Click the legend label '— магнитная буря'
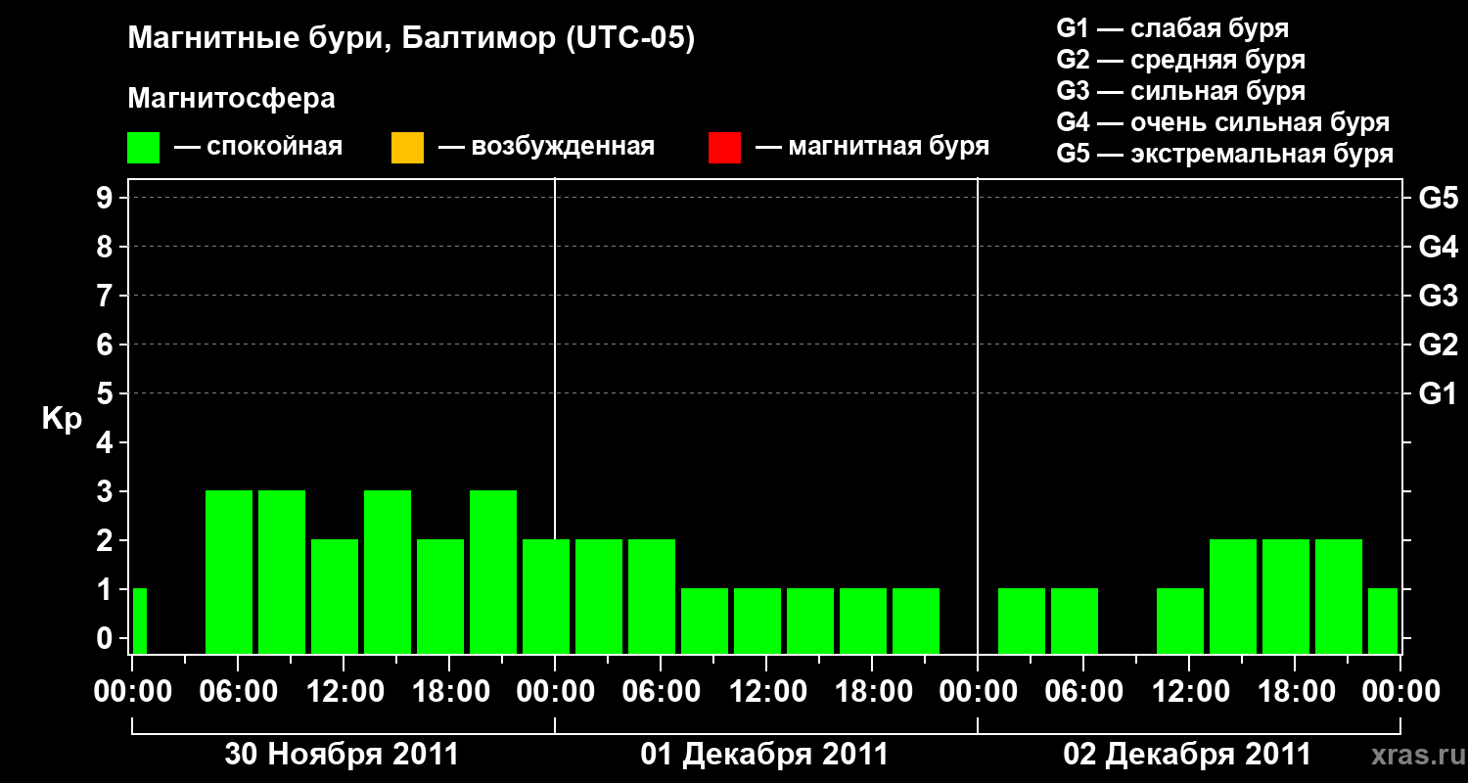1468x783 pixels. click(873, 148)
